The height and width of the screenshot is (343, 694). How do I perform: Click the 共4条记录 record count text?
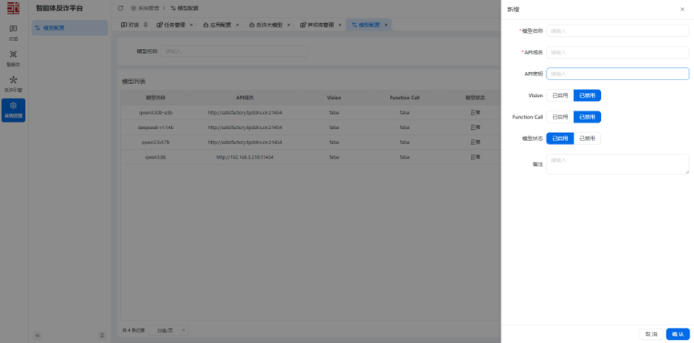[x=133, y=331]
